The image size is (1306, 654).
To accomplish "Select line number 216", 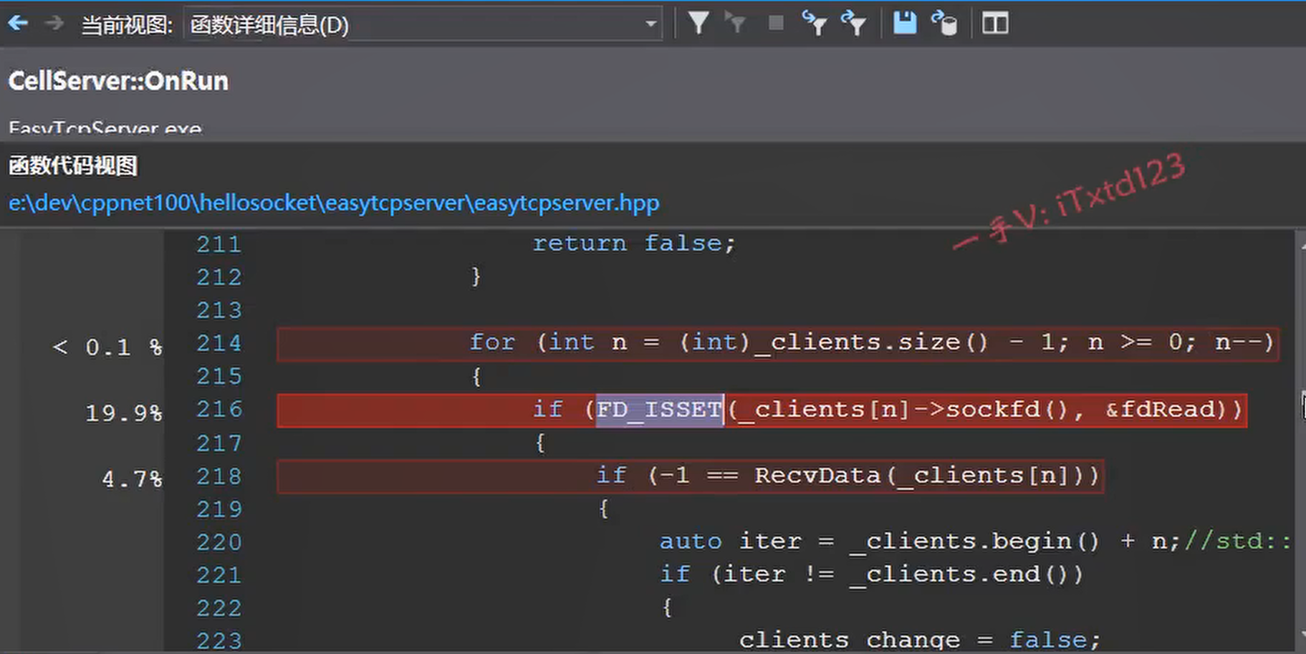I will point(219,409).
